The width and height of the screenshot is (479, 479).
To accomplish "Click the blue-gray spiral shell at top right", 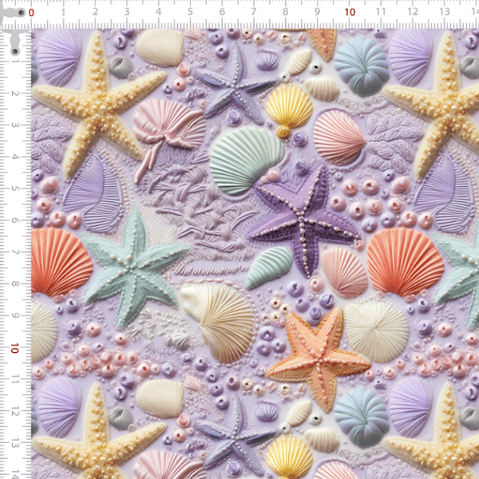I will [x=360, y=65].
